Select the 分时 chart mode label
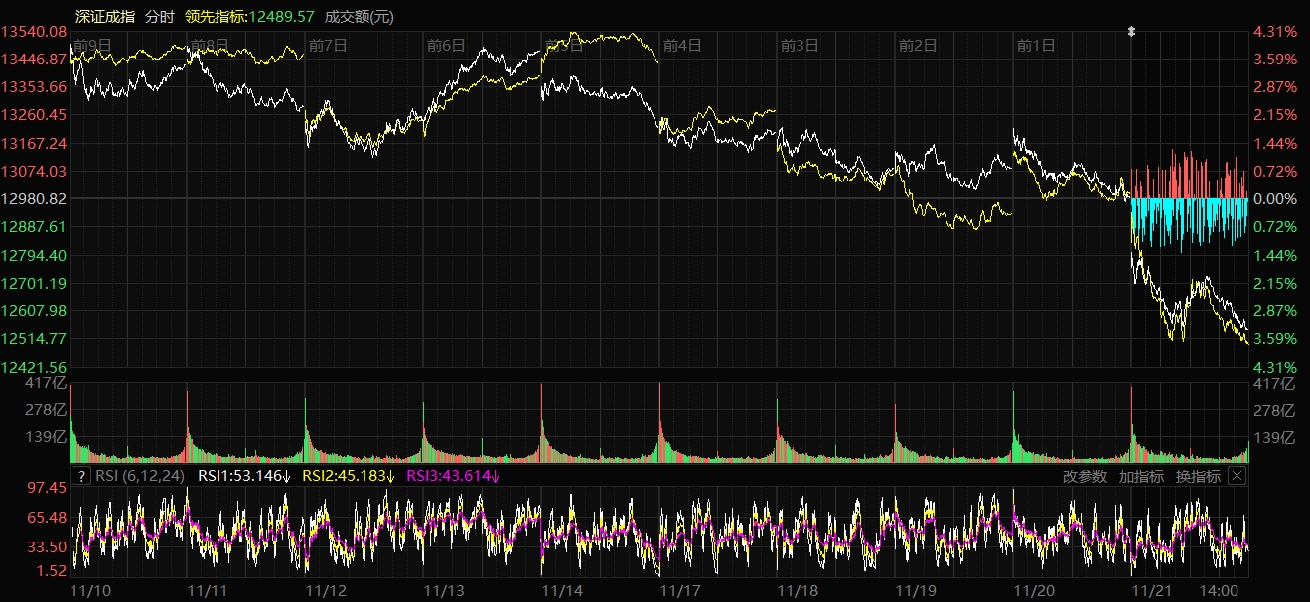The width and height of the screenshot is (1310, 602). (160, 16)
